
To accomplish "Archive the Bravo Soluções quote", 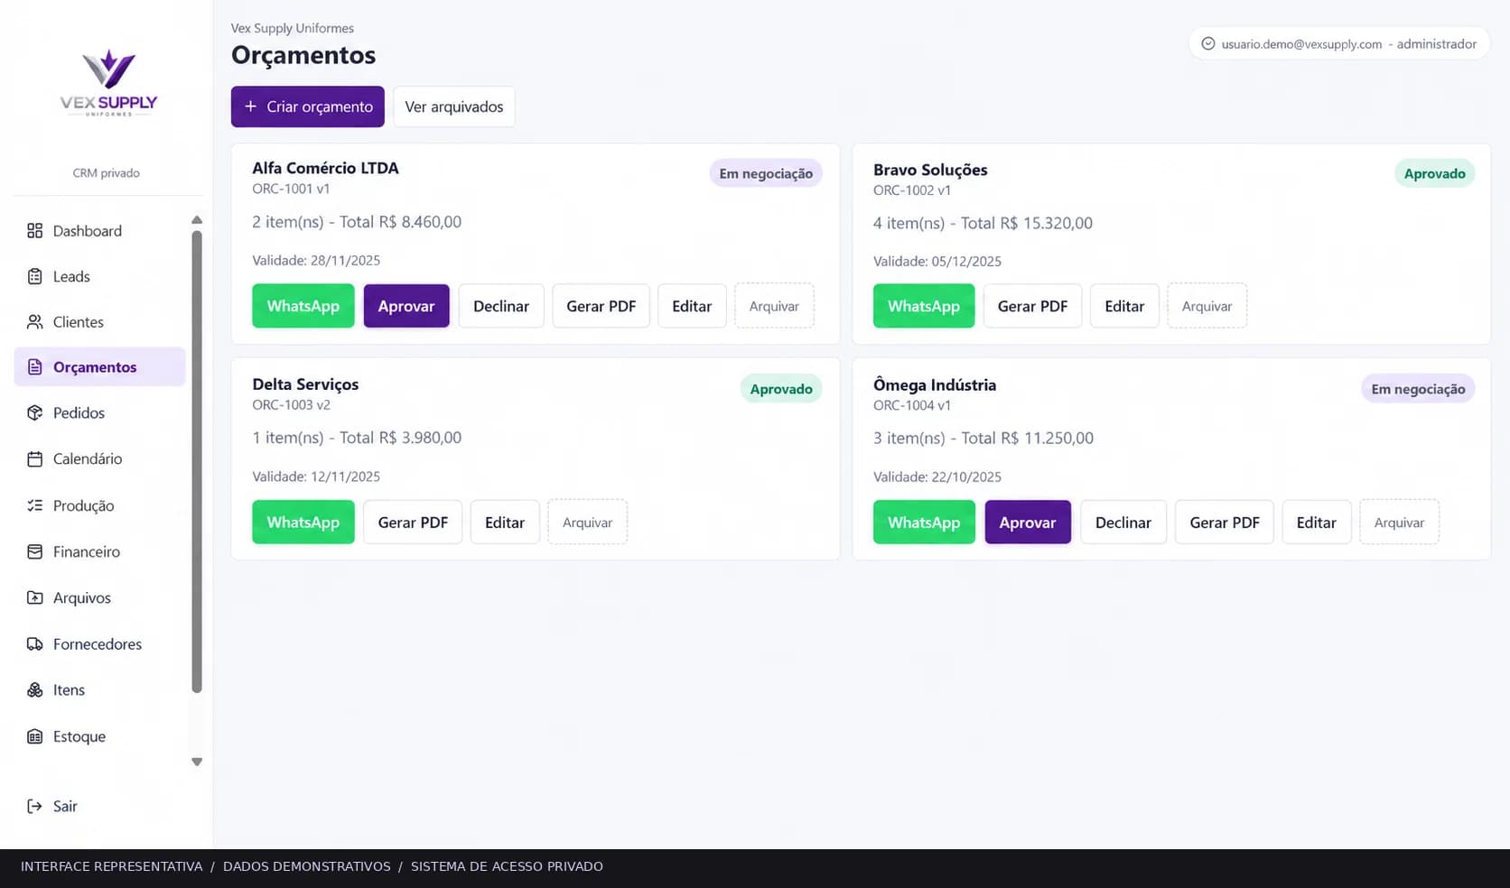I will 1207,306.
